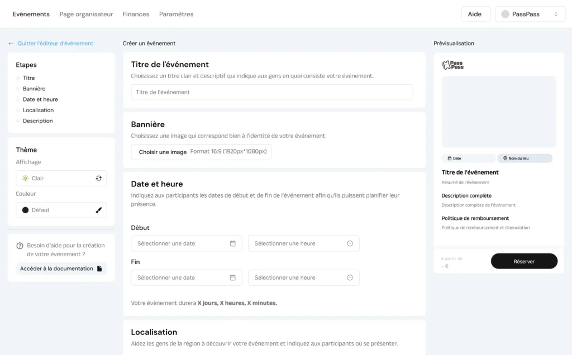
Task: Toggle the Clair display theme switch
Action: [99, 178]
